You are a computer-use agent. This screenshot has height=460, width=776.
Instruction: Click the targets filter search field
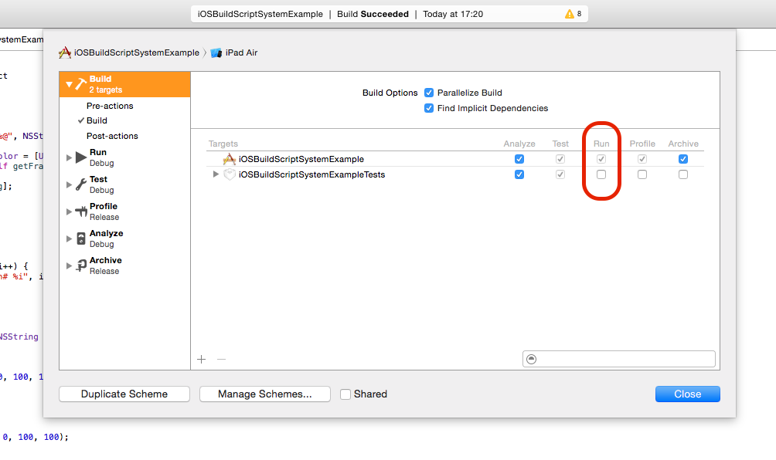click(x=618, y=359)
